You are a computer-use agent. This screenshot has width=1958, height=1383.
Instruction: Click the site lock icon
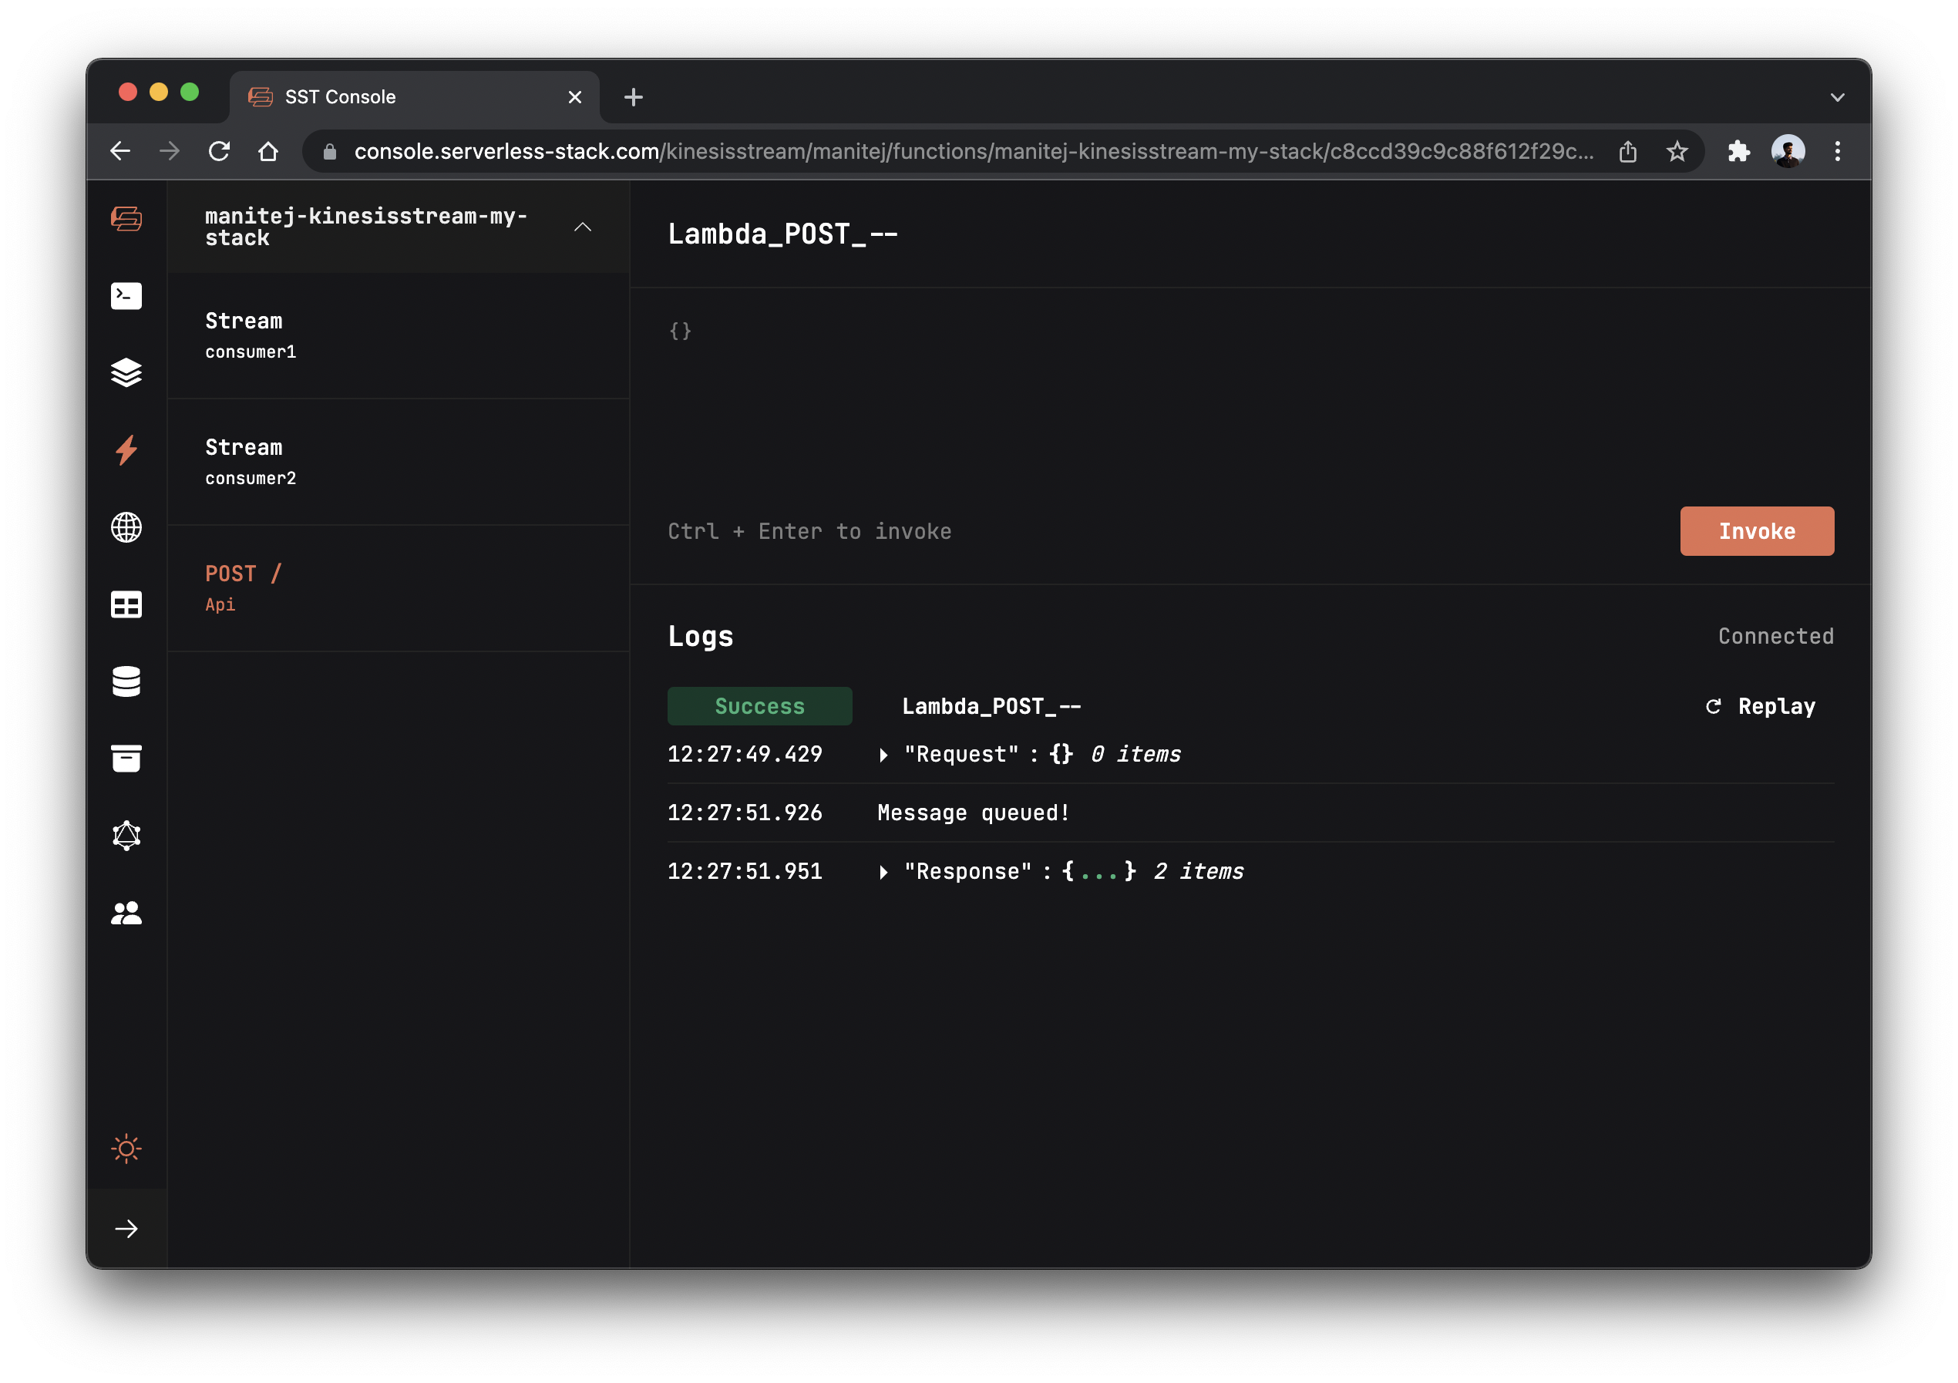pos(330,152)
